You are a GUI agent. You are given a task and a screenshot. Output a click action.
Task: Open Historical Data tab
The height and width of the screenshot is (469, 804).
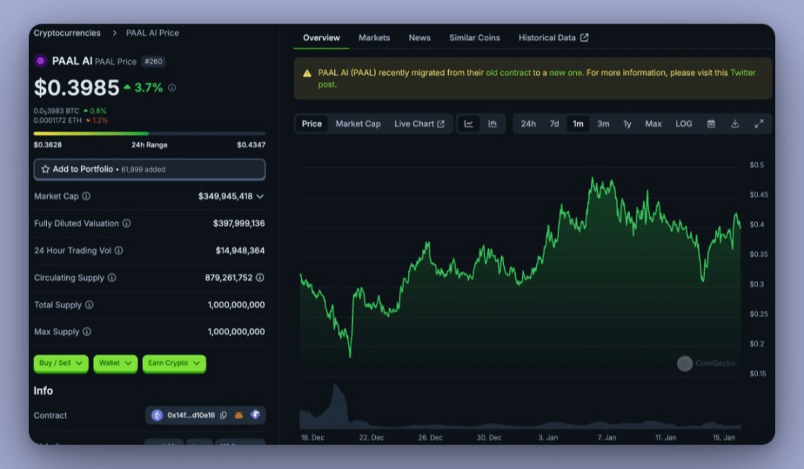pos(553,38)
